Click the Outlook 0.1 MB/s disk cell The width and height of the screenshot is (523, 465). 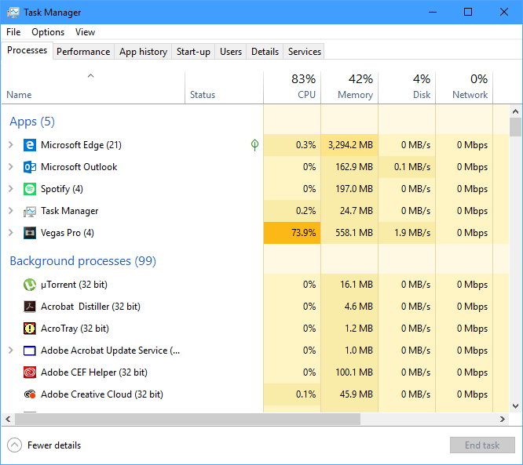point(407,167)
